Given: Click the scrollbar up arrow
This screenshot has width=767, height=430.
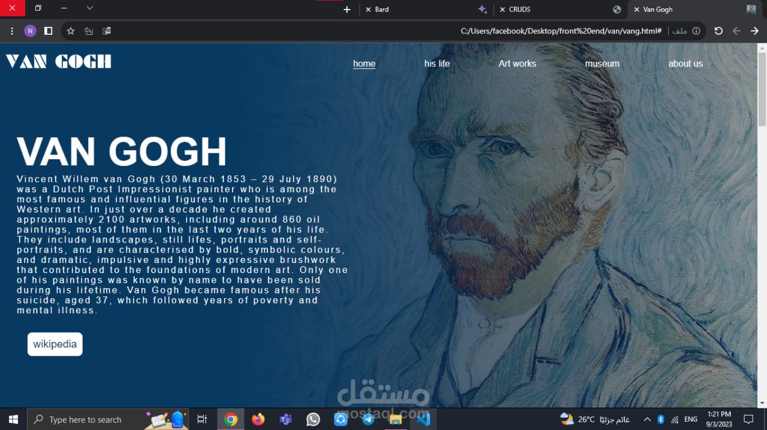Looking at the screenshot, I should [762, 47].
